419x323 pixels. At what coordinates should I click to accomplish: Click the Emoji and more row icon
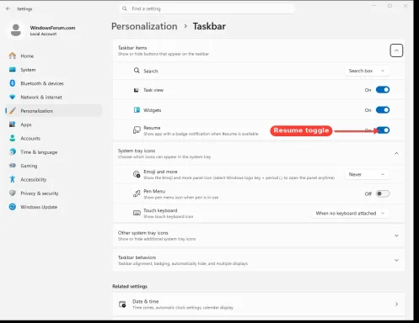pos(137,174)
